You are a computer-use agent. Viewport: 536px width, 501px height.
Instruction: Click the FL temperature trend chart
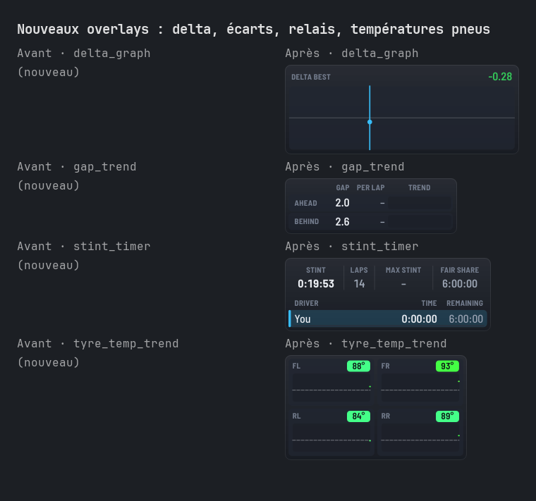pyautogui.click(x=331, y=388)
